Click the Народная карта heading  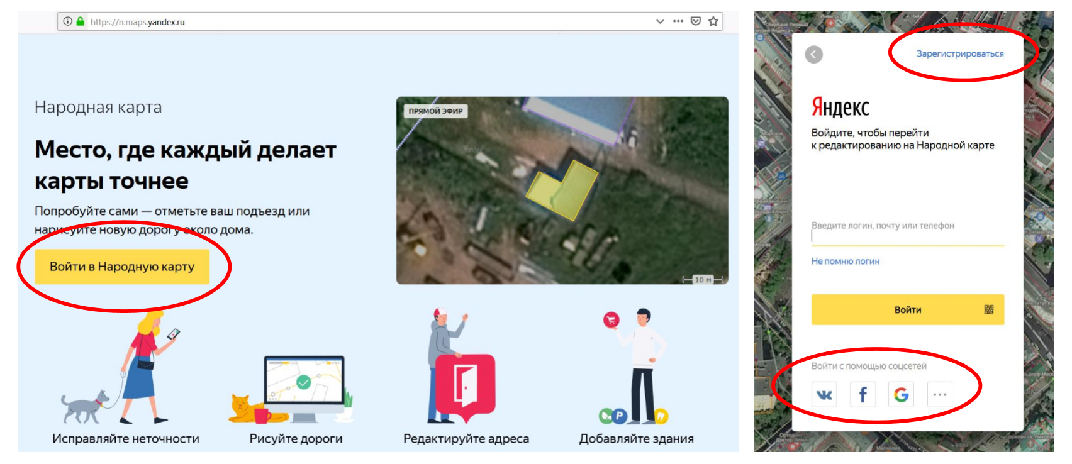point(98,108)
